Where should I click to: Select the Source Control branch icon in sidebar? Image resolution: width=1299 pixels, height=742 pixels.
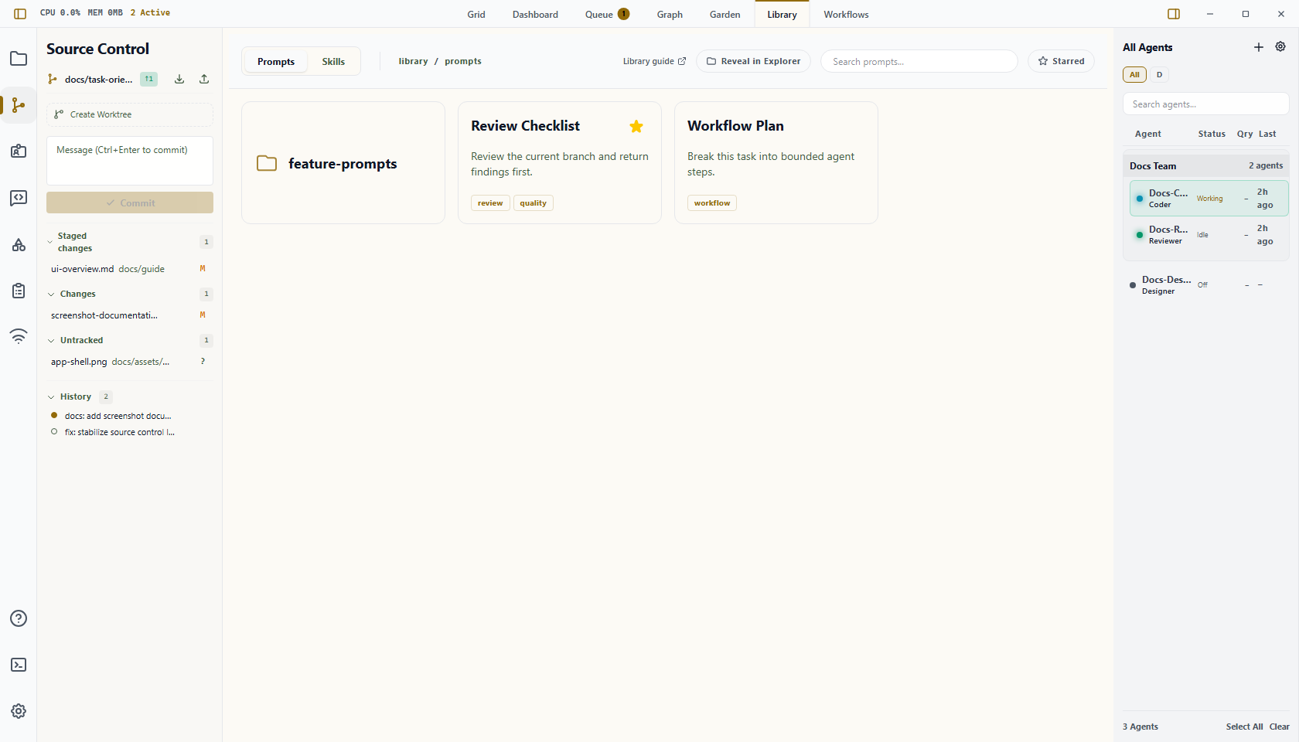(x=19, y=105)
